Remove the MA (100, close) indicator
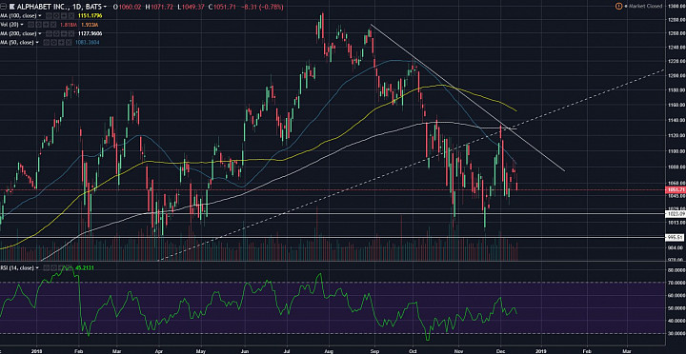This screenshot has height=354, width=686. pyautogui.click(x=71, y=16)
